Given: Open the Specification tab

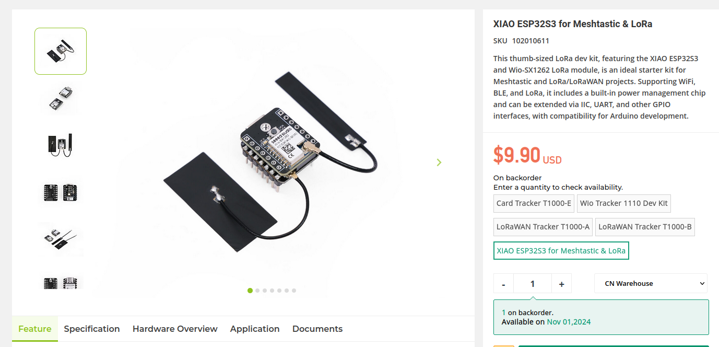Looking at the screenshot, I should pos(92,329).
